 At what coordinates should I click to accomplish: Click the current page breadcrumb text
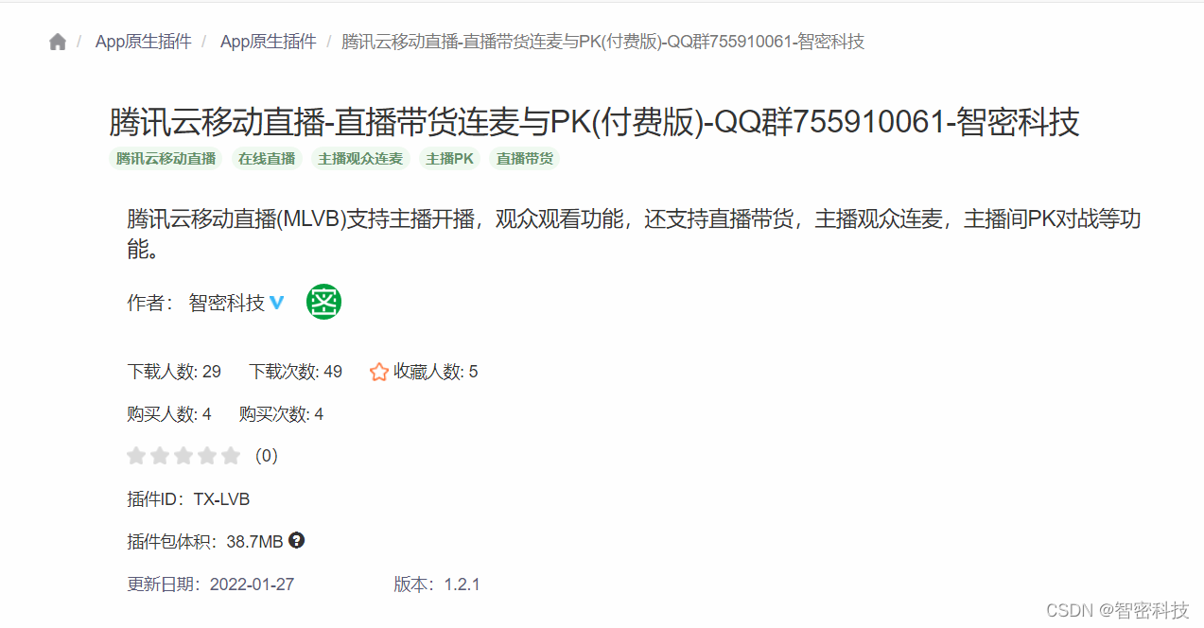(x=602, y=42)
